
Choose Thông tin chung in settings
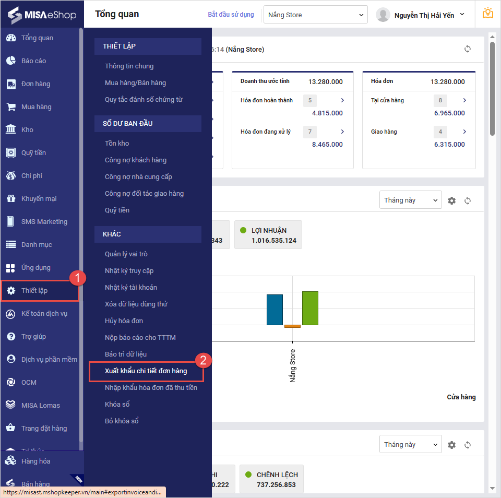tap(129, 66)
